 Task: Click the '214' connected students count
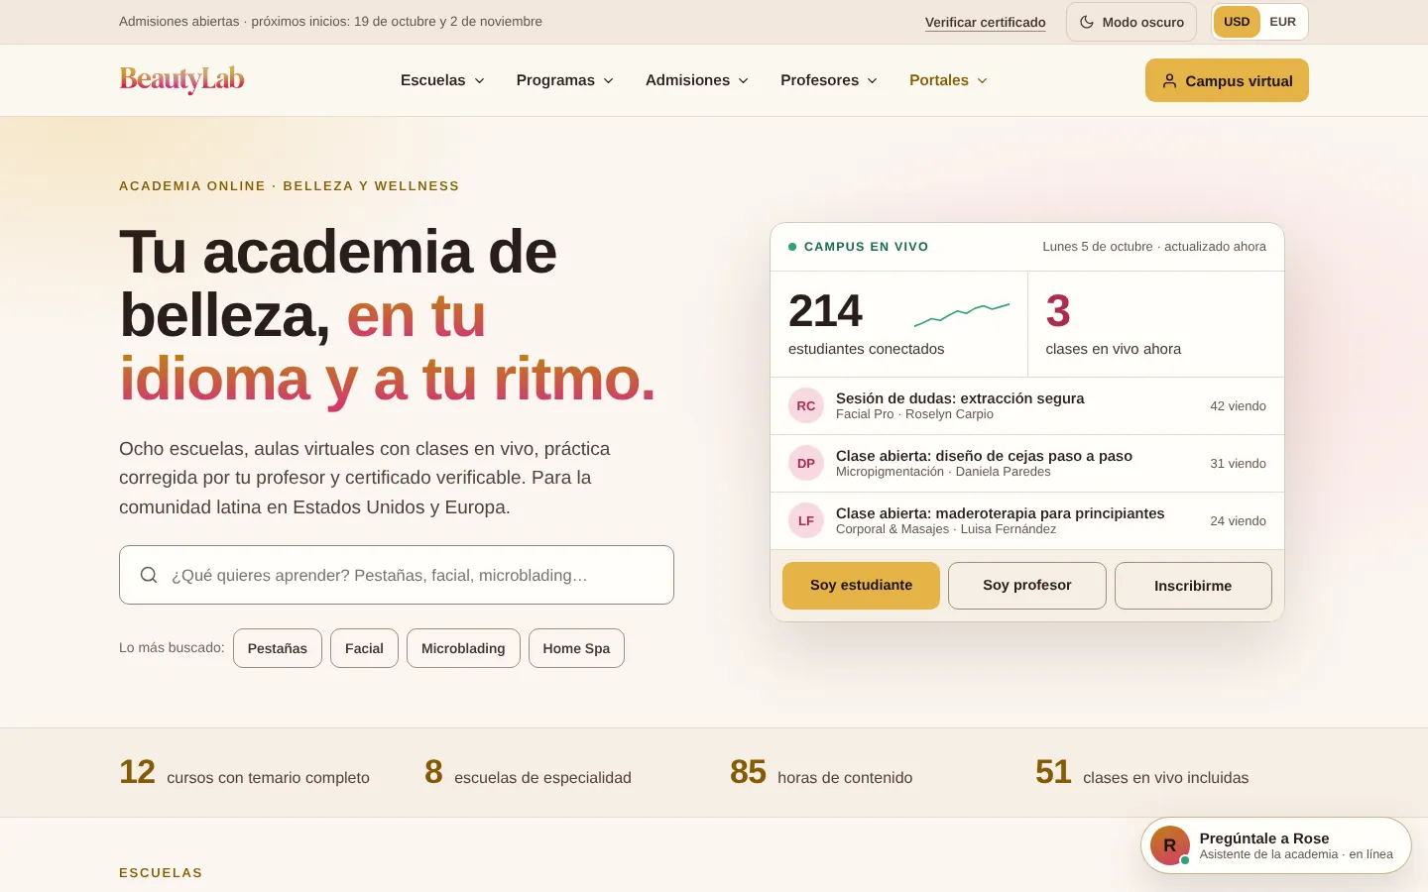coord(825,311)
